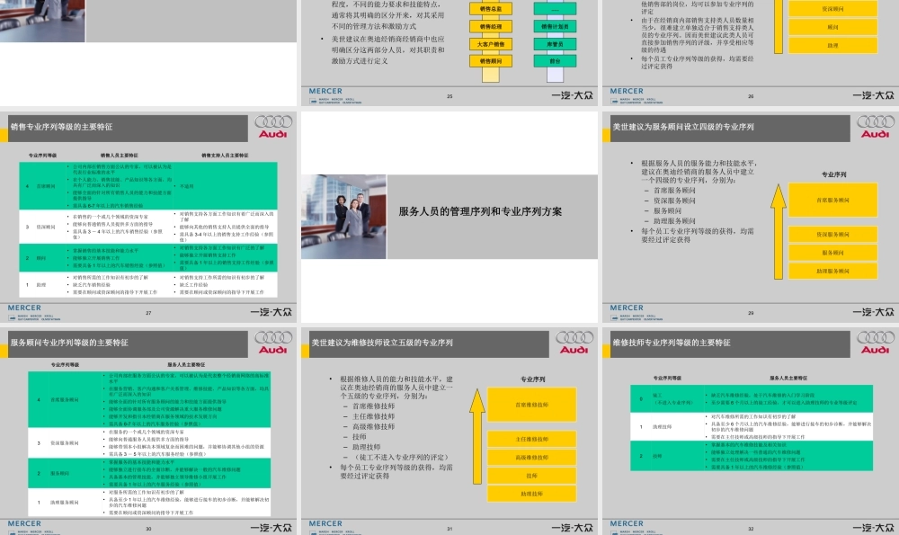Click the level 1 助理 row on slide 27

pos(148,284)
